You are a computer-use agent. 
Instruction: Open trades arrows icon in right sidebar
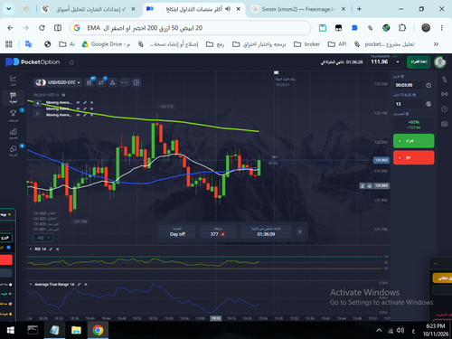[x=445, y=80]
